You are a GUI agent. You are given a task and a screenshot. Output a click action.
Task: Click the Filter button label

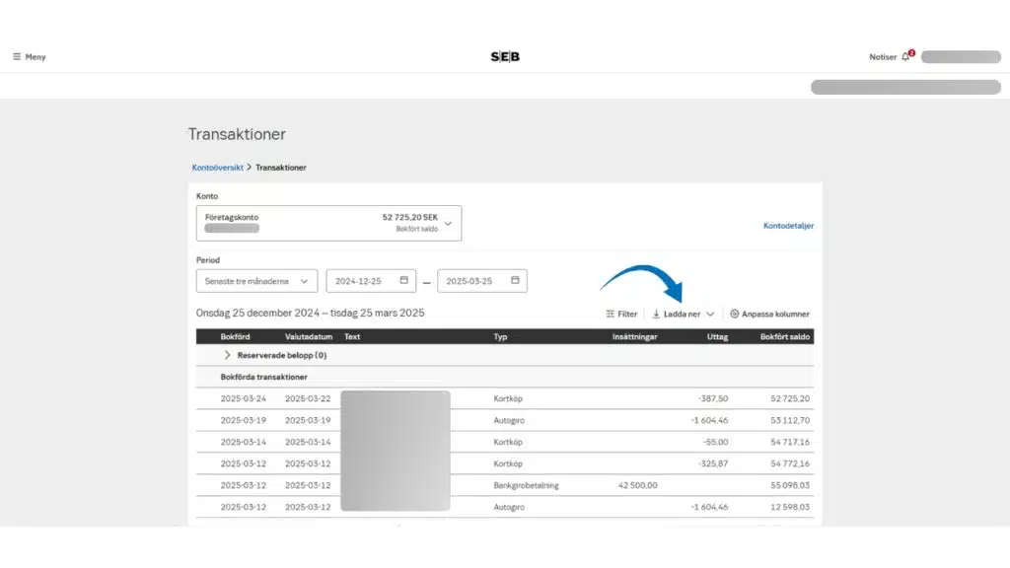(x=627, y=314)
